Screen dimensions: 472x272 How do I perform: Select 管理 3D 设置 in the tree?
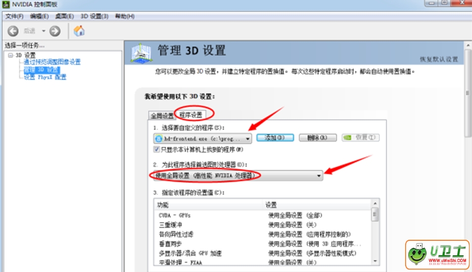coord(42,70)
